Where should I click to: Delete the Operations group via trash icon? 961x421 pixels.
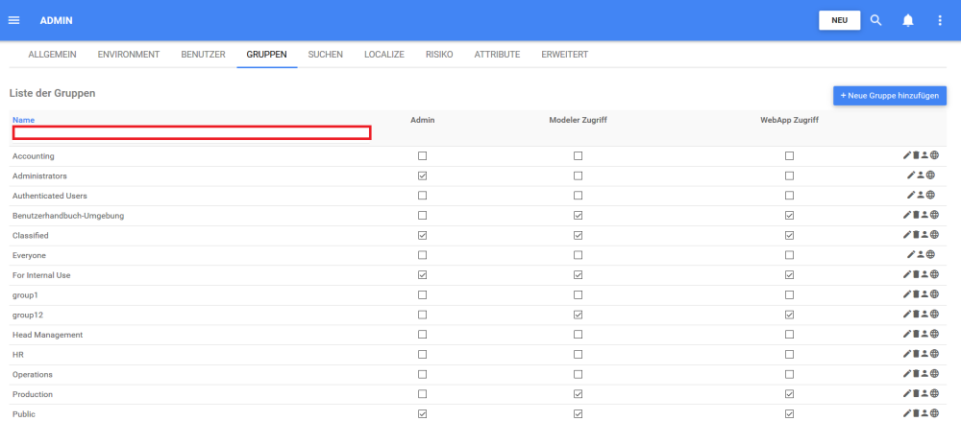[916, 374]
